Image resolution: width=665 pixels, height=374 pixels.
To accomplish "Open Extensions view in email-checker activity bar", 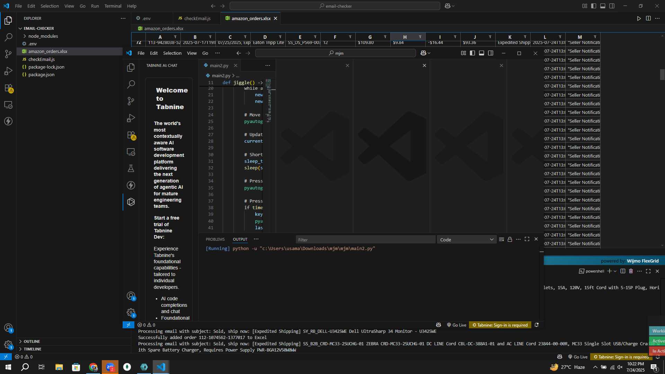I will click(8, 88).
